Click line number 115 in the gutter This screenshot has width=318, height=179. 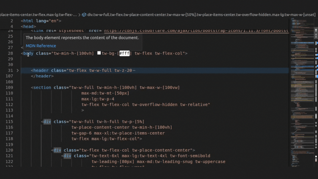pos(9,122)
